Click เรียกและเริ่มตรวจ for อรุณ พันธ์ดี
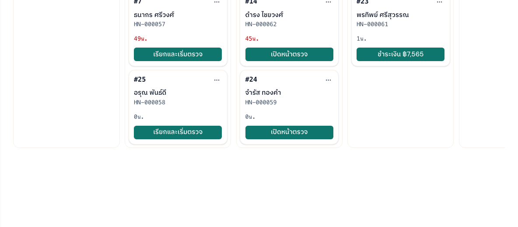Viewport: 518px width, 227px height. tap(178, 132)
